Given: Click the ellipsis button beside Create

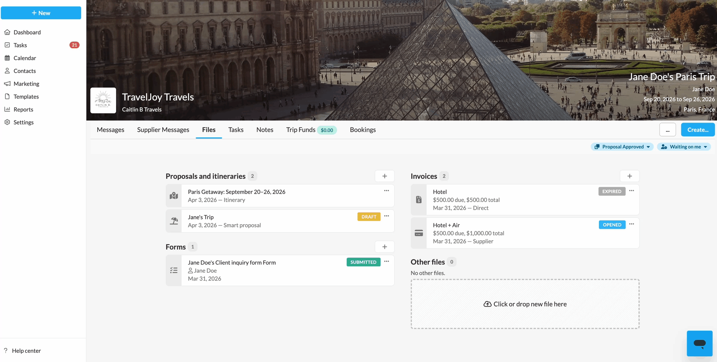Looking at the screenshot, I should (x=668, y=130).
